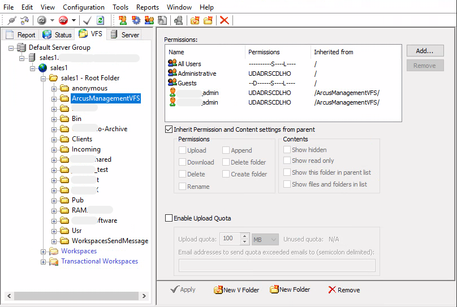The height and width of the screenshot is (307, 457).
Task: Expand the Workspaces tree node
Action: tap(44, 251)
